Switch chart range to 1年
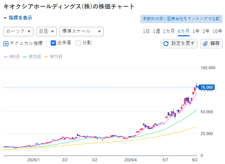Screen dimensions: 225x164 point(196,31)
